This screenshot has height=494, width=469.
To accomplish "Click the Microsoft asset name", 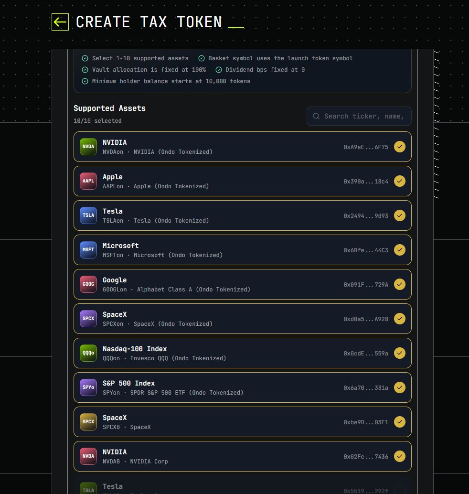I will click(x=121, y=246).
